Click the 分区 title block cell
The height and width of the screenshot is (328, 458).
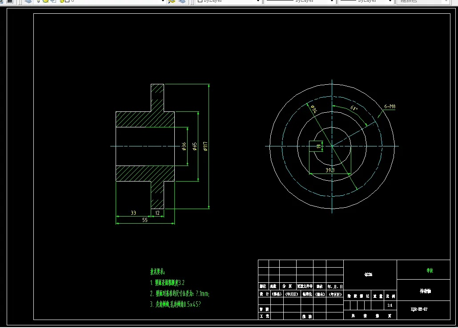tap(287, 286)
